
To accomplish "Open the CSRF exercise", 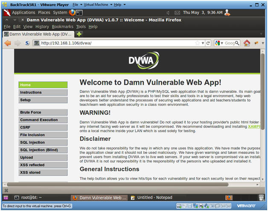I will tap(43, 127).
